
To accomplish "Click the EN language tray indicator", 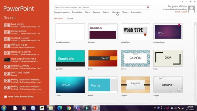I will point(155,108).
